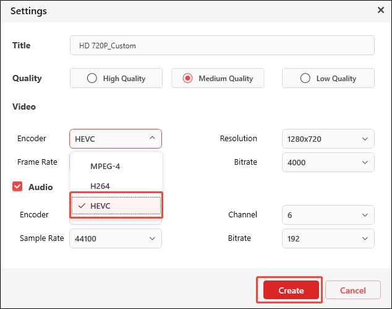
Task: Open the Sample Rate 44100 dropdown
Action: tap(116, 238)
